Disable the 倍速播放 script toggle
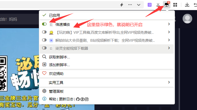197x110 pixels. (x=44, y=24)
